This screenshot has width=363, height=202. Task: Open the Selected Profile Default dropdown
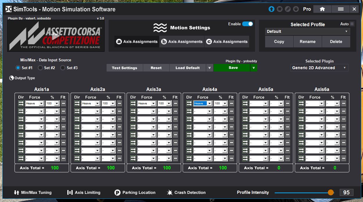coord(308,31)
